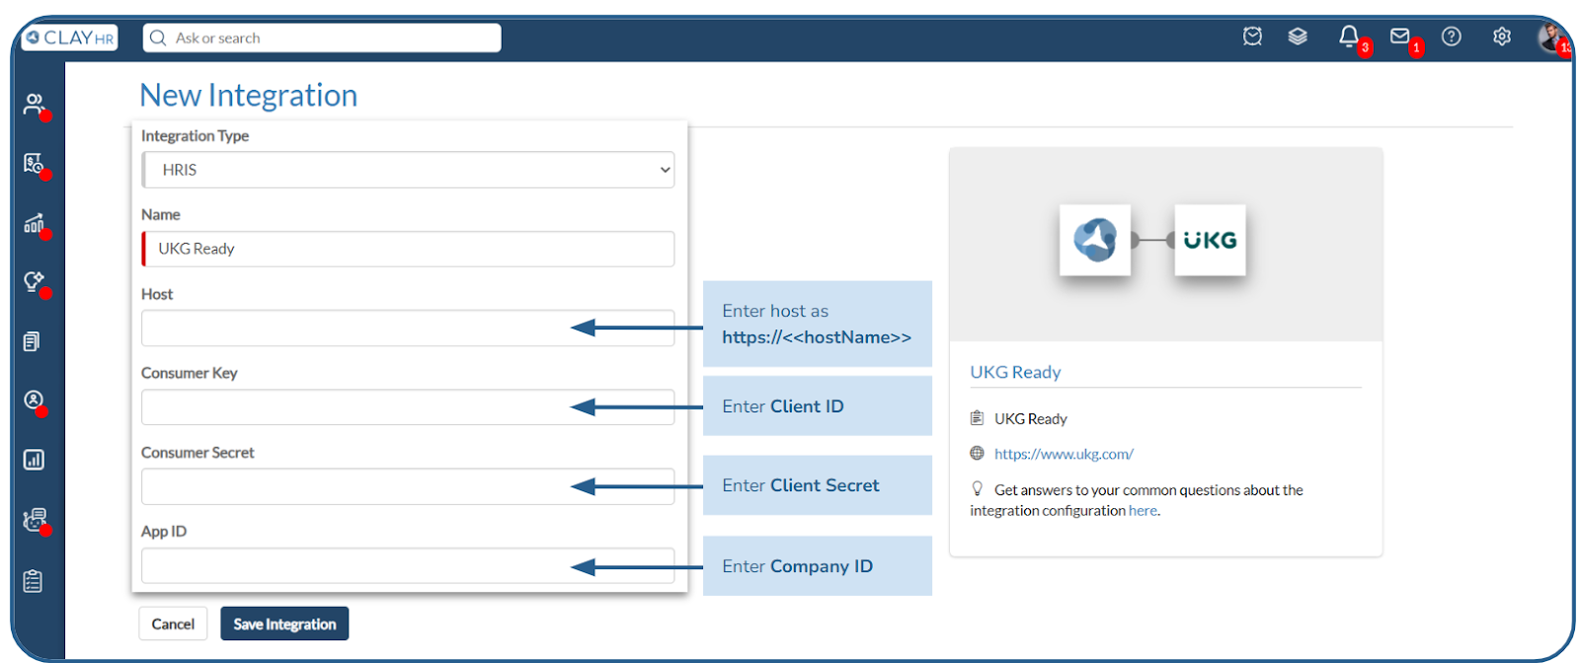Click the New Integration page title

(249, 95)
